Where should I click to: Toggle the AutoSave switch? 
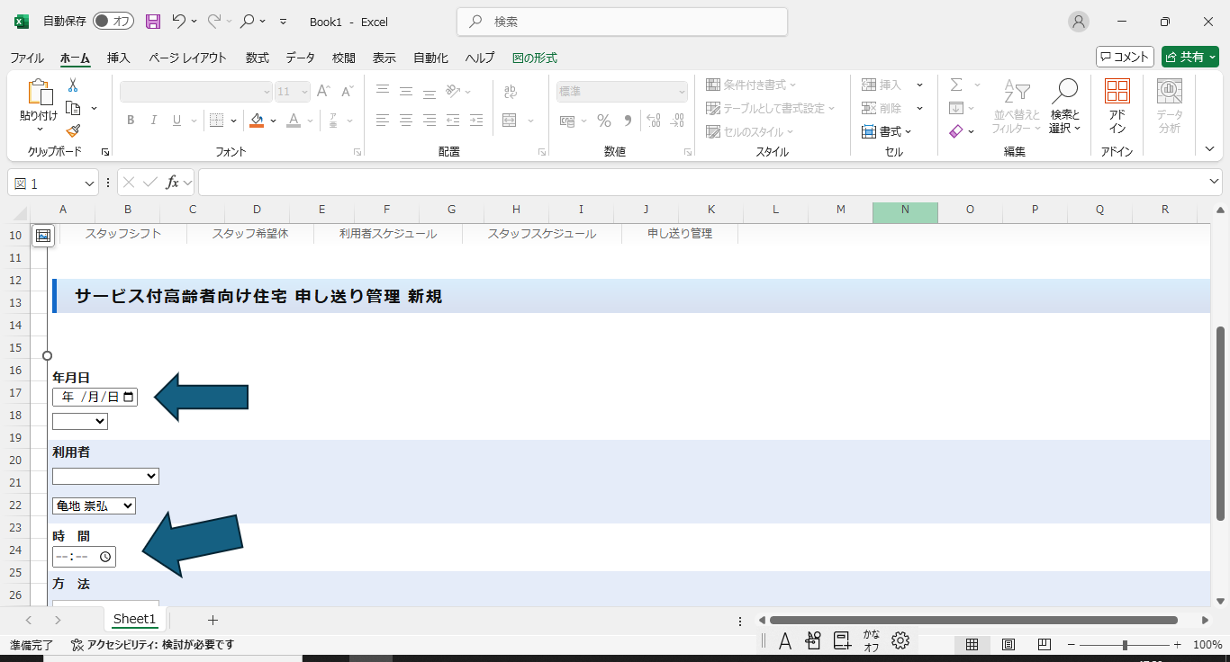[x=113, y=22]
